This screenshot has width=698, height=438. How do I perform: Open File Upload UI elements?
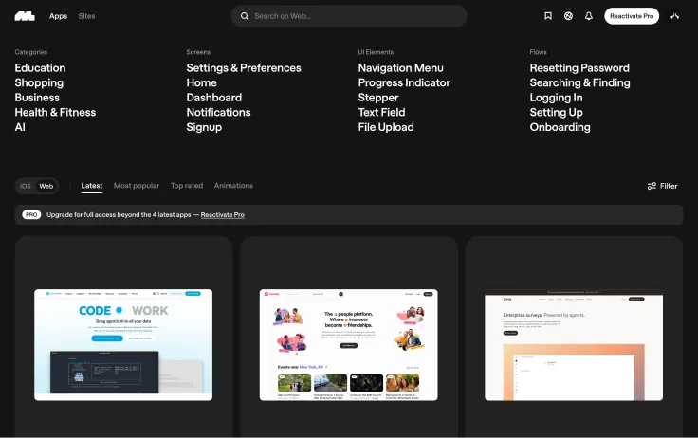pos(386,127)
